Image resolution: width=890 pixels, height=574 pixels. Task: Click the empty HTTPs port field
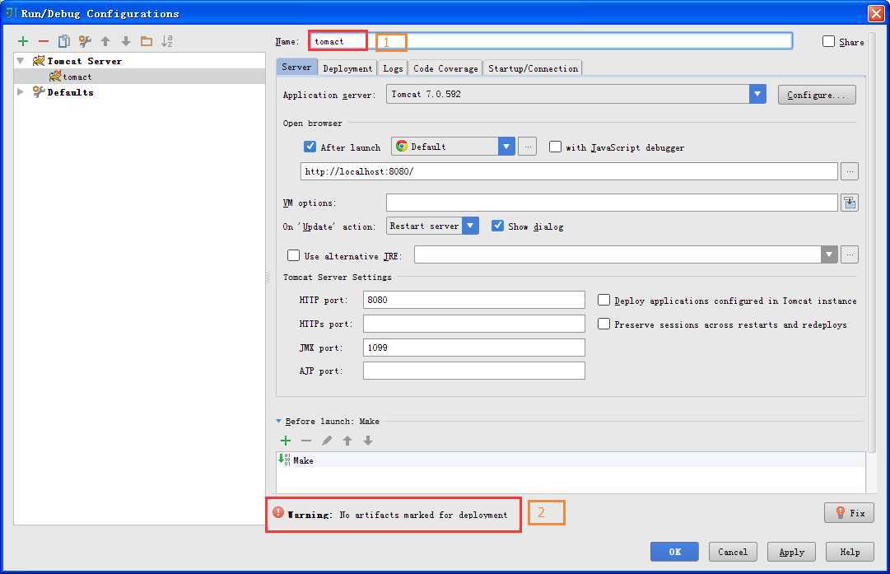pyautogui.click(x=474, y=324)
